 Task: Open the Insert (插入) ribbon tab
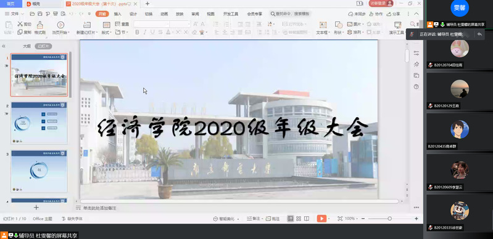(x=117, y=14)
